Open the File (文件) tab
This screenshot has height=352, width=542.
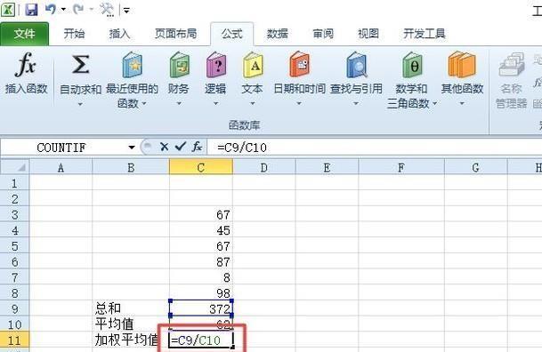[x=24, y=34]
